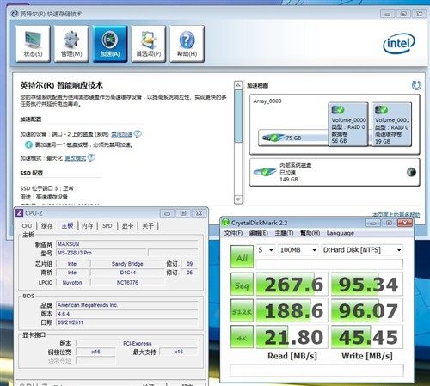Click the MS-Z68U3 Pro model field
430x386 pixels.
(x=101, y=253)
